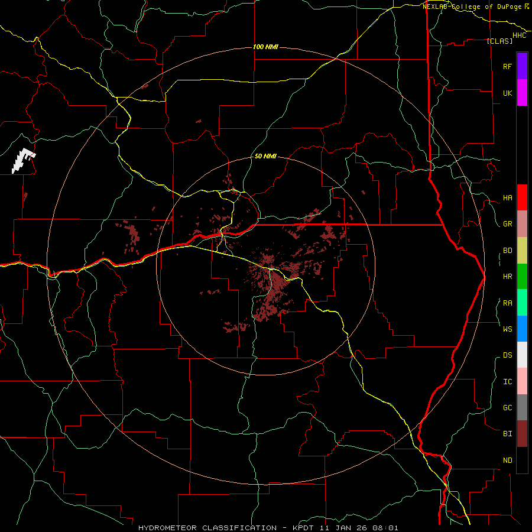This screenshot has width=532, height=532.
Task: Pick the green HR legend swatch
Action: click(522, 277)
